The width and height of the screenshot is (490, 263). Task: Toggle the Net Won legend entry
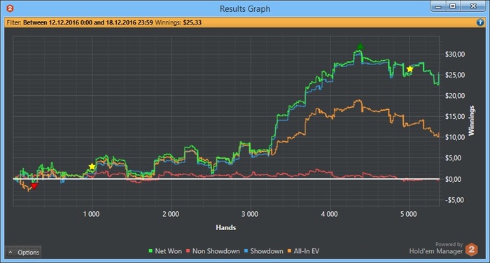(x=165, y=251)
